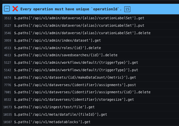
Task: Go to workflows default triggerType .get entry
Action: click(76, 63)
